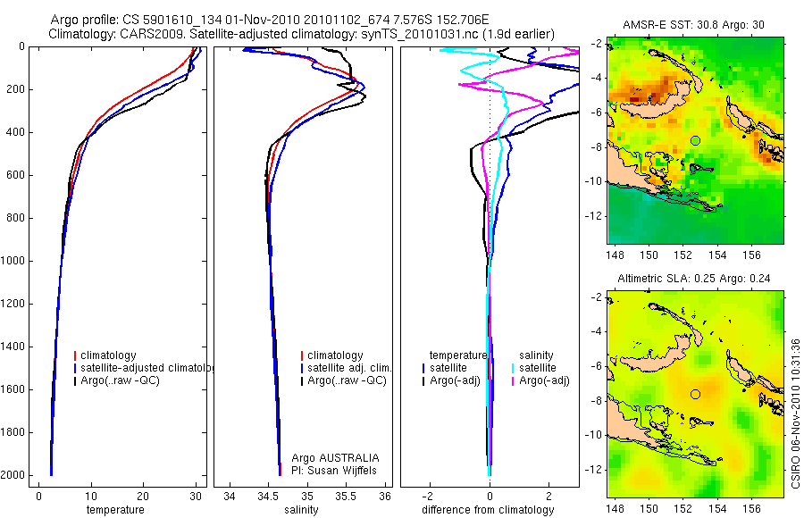
Task: Click the 'Climatology: CARS2009' subtitle line
Action: 302,34
